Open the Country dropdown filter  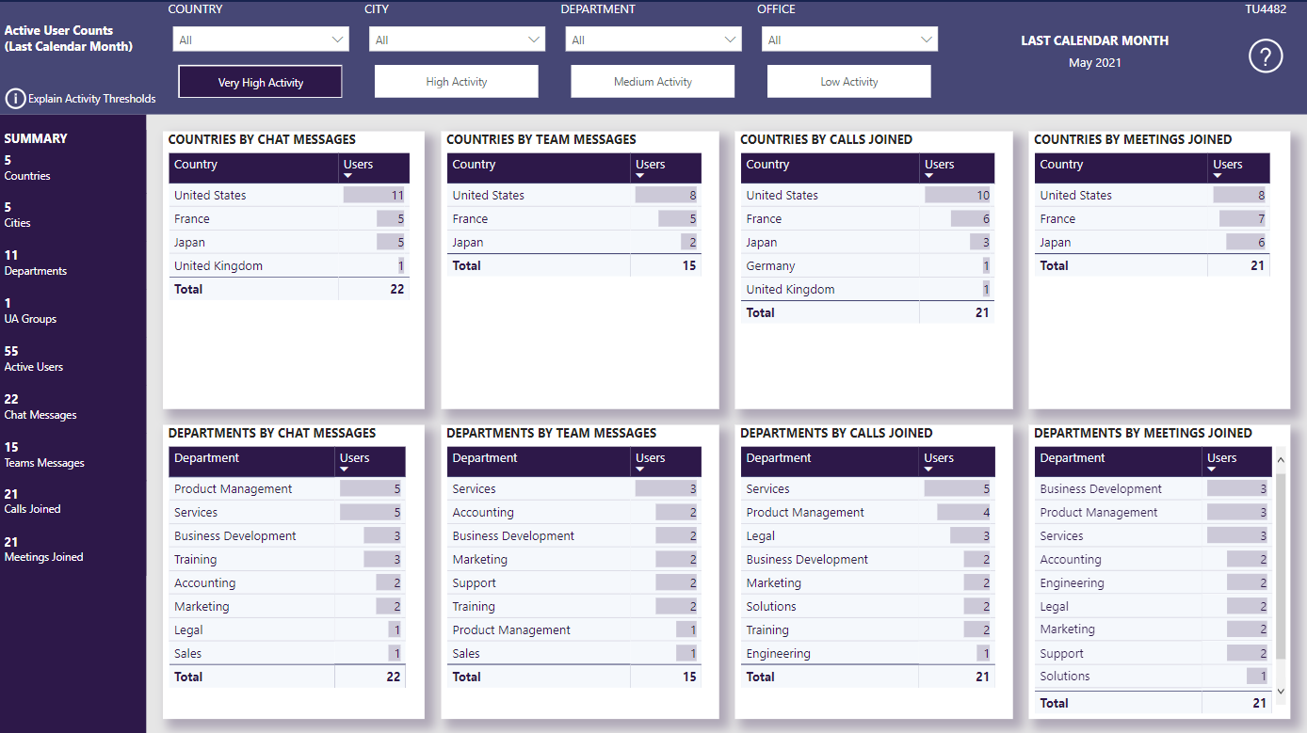(261, 40)
